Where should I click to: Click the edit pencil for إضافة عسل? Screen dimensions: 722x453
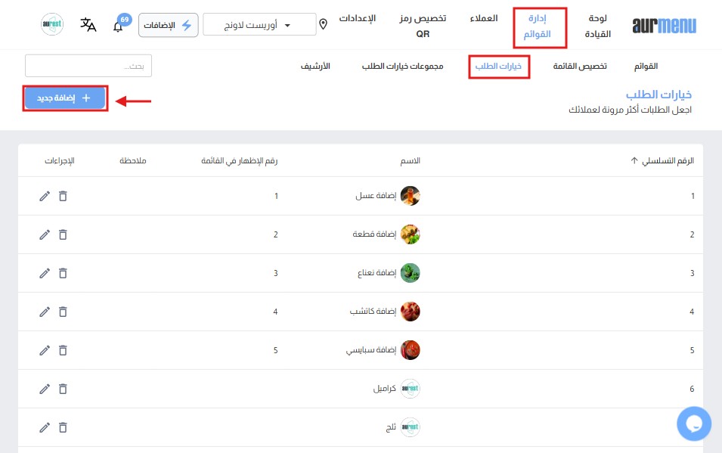45,196
